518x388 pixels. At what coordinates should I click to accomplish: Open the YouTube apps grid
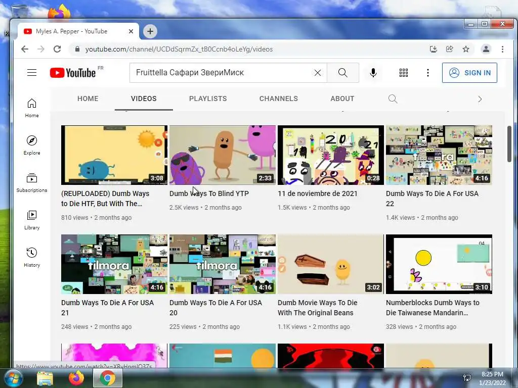403,73
